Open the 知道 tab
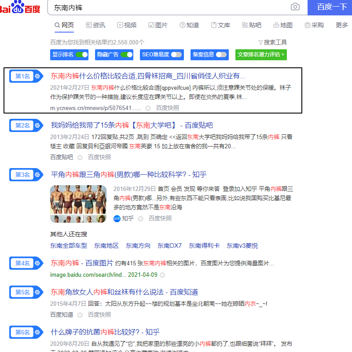352x352 pixels. click(x=189, y=25)
